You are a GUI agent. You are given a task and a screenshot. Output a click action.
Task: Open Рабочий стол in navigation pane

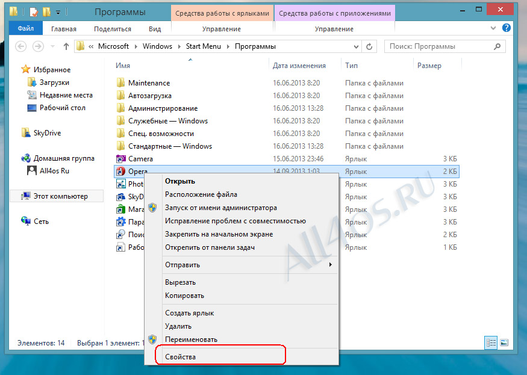coord(63,108)
